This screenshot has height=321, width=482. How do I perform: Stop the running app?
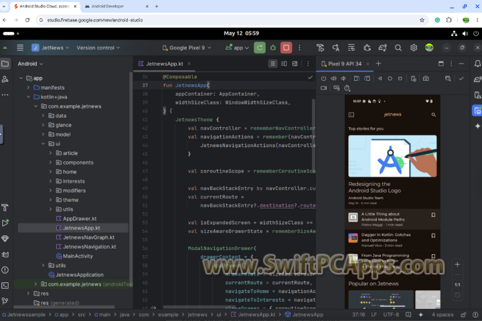pos(287,47)
